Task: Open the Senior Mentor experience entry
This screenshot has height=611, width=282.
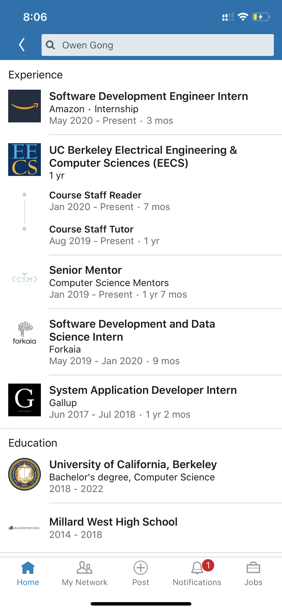Action: coord(85,270)
